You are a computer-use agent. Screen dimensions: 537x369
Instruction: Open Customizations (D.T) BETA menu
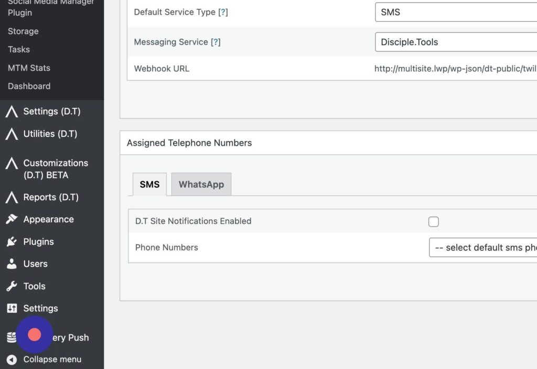[x=56, y=169]
